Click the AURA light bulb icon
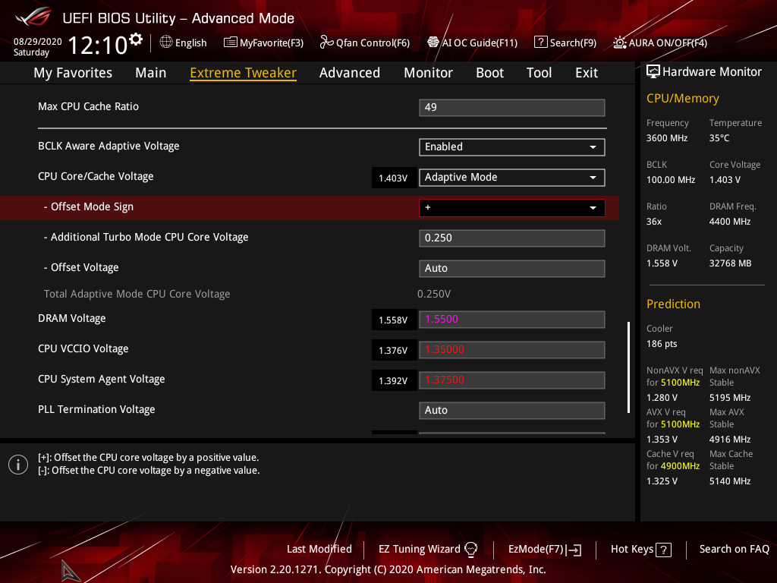 pyautogui.click(x=619, y=43)
